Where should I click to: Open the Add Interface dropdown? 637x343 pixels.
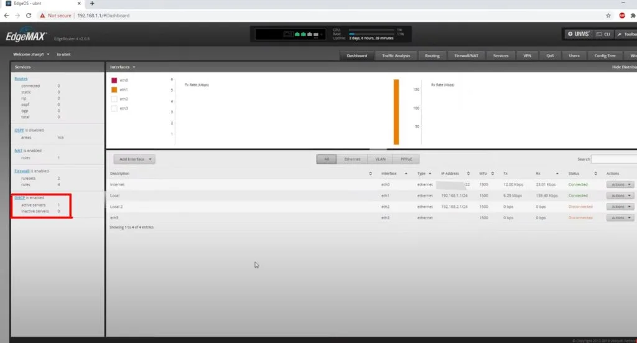tap(134, 159)
